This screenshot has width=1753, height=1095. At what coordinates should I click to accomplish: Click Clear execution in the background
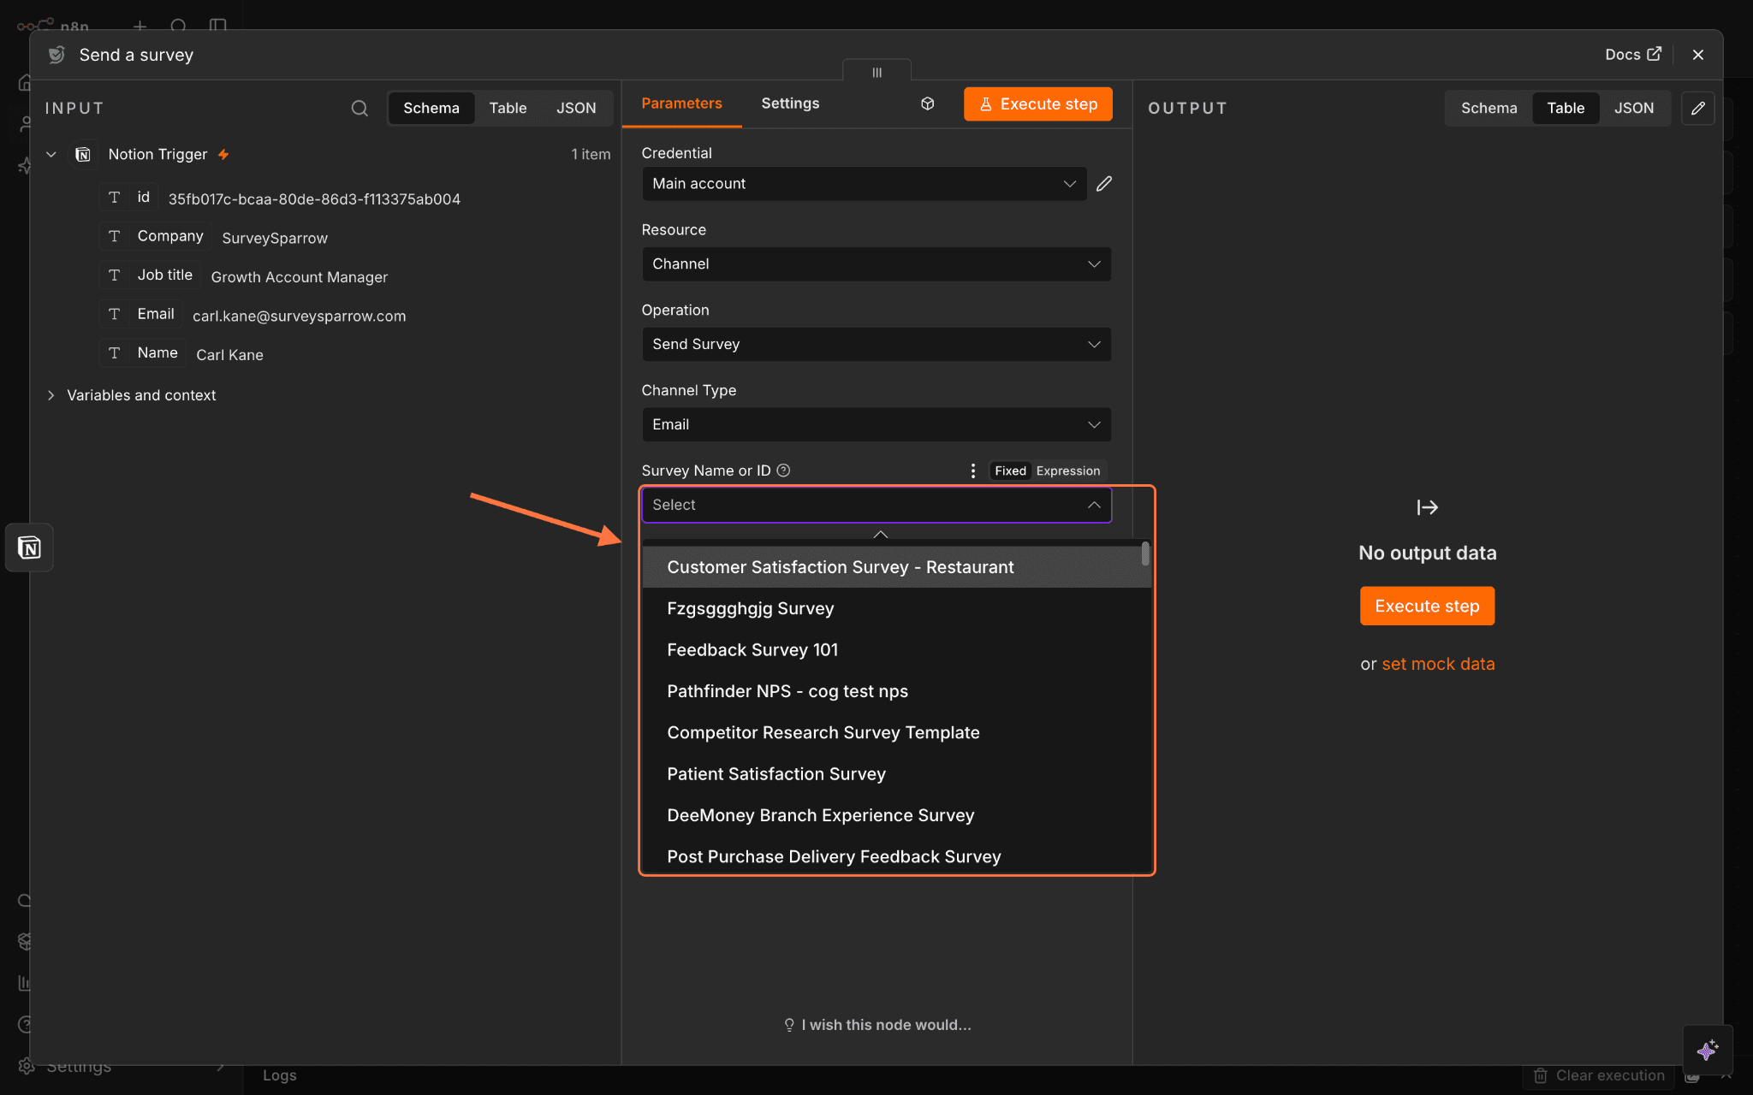[1599, 1075]
